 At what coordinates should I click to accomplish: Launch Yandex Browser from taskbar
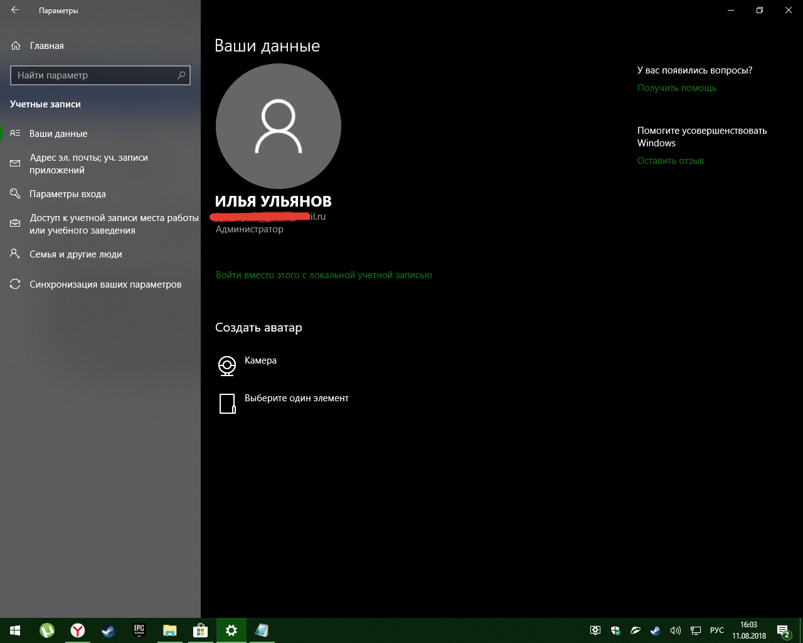click(78, 630)
